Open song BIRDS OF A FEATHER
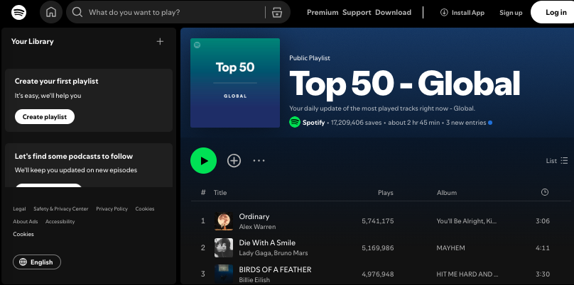 tap(276, 269)
